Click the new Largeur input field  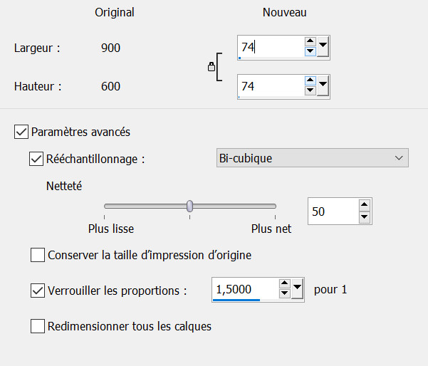(271, 48)
